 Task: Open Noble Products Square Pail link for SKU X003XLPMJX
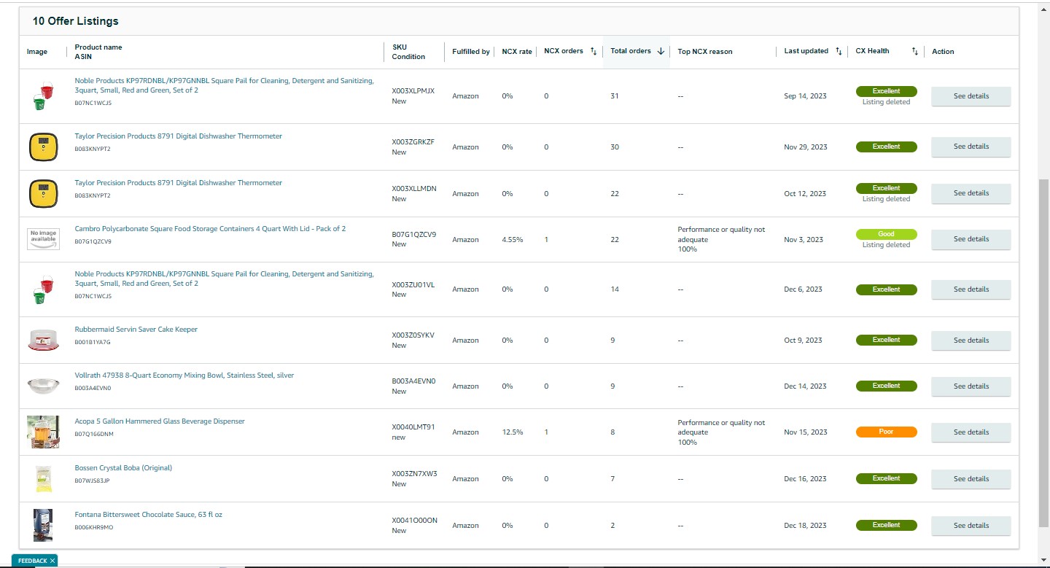[x=224, y=85]
